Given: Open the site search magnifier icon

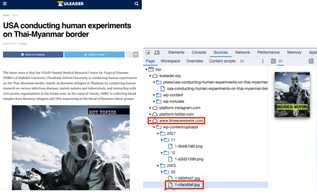Looking at the screenshot, I should tap(137, 4).
